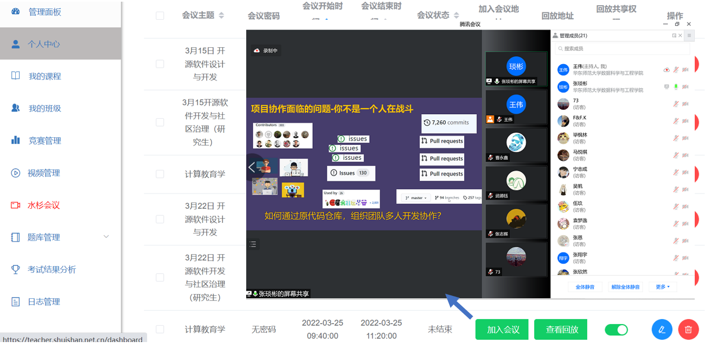The width and height of the screenshot is (706, 346).
Task: Open 考试结果分析 via its trophy icon
Action: [15, 269]
